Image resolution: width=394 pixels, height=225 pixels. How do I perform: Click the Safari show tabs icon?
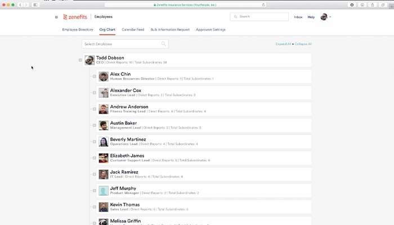tap(383, 4)
